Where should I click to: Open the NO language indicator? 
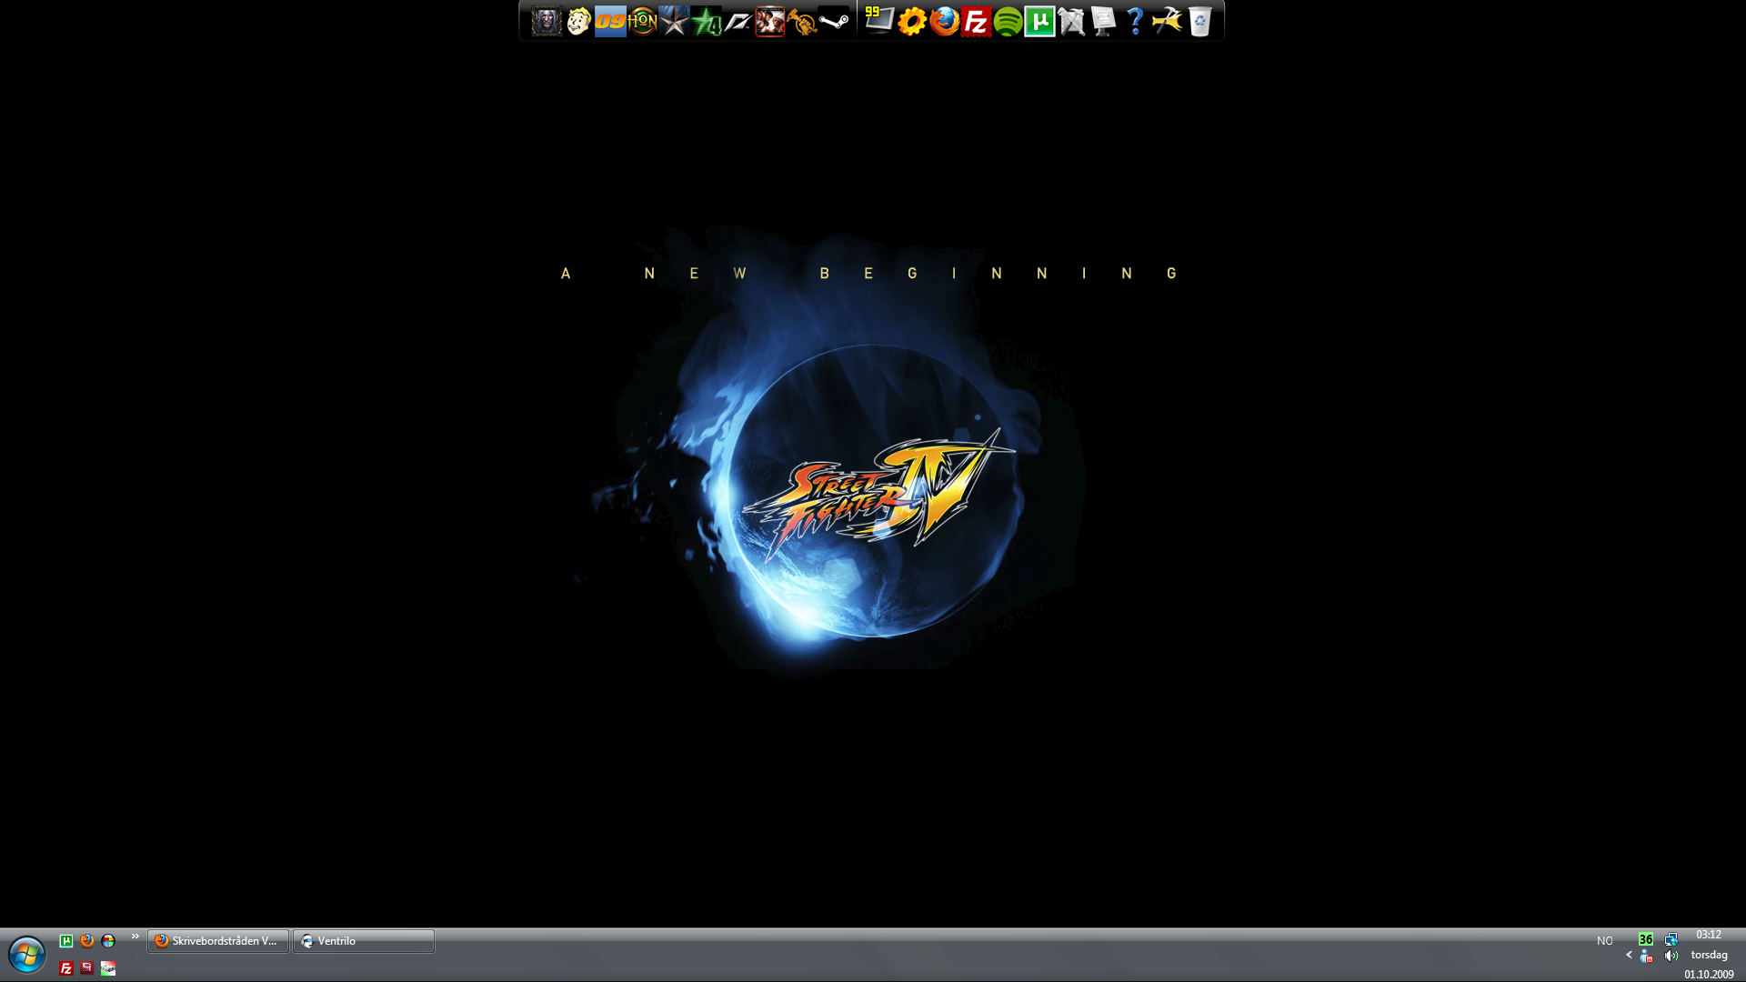click(1605, 941)
